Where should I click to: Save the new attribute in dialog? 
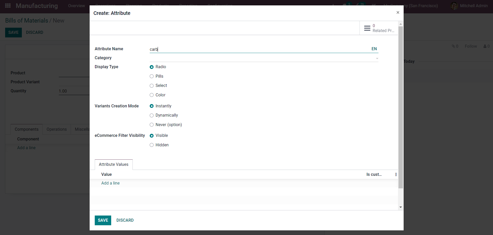[103, 220]
